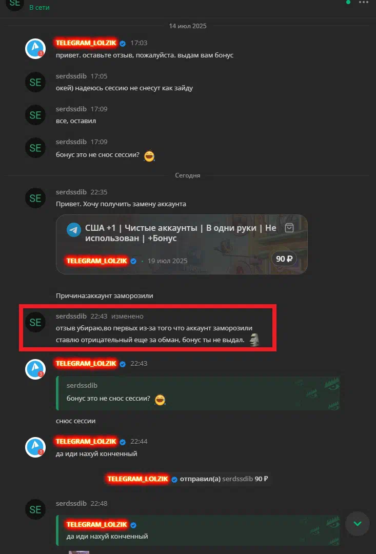Click TELEGRAM_LOLZIK avatar at the 22:44 message
The height and width of the screenshot is (554, 376).
35,447
